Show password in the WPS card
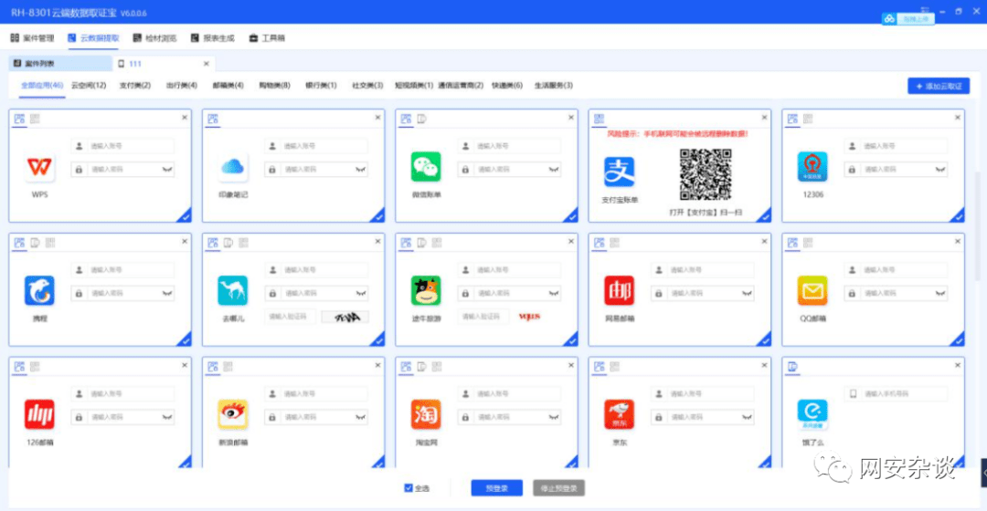987x511 pixels. coord(166,169)
